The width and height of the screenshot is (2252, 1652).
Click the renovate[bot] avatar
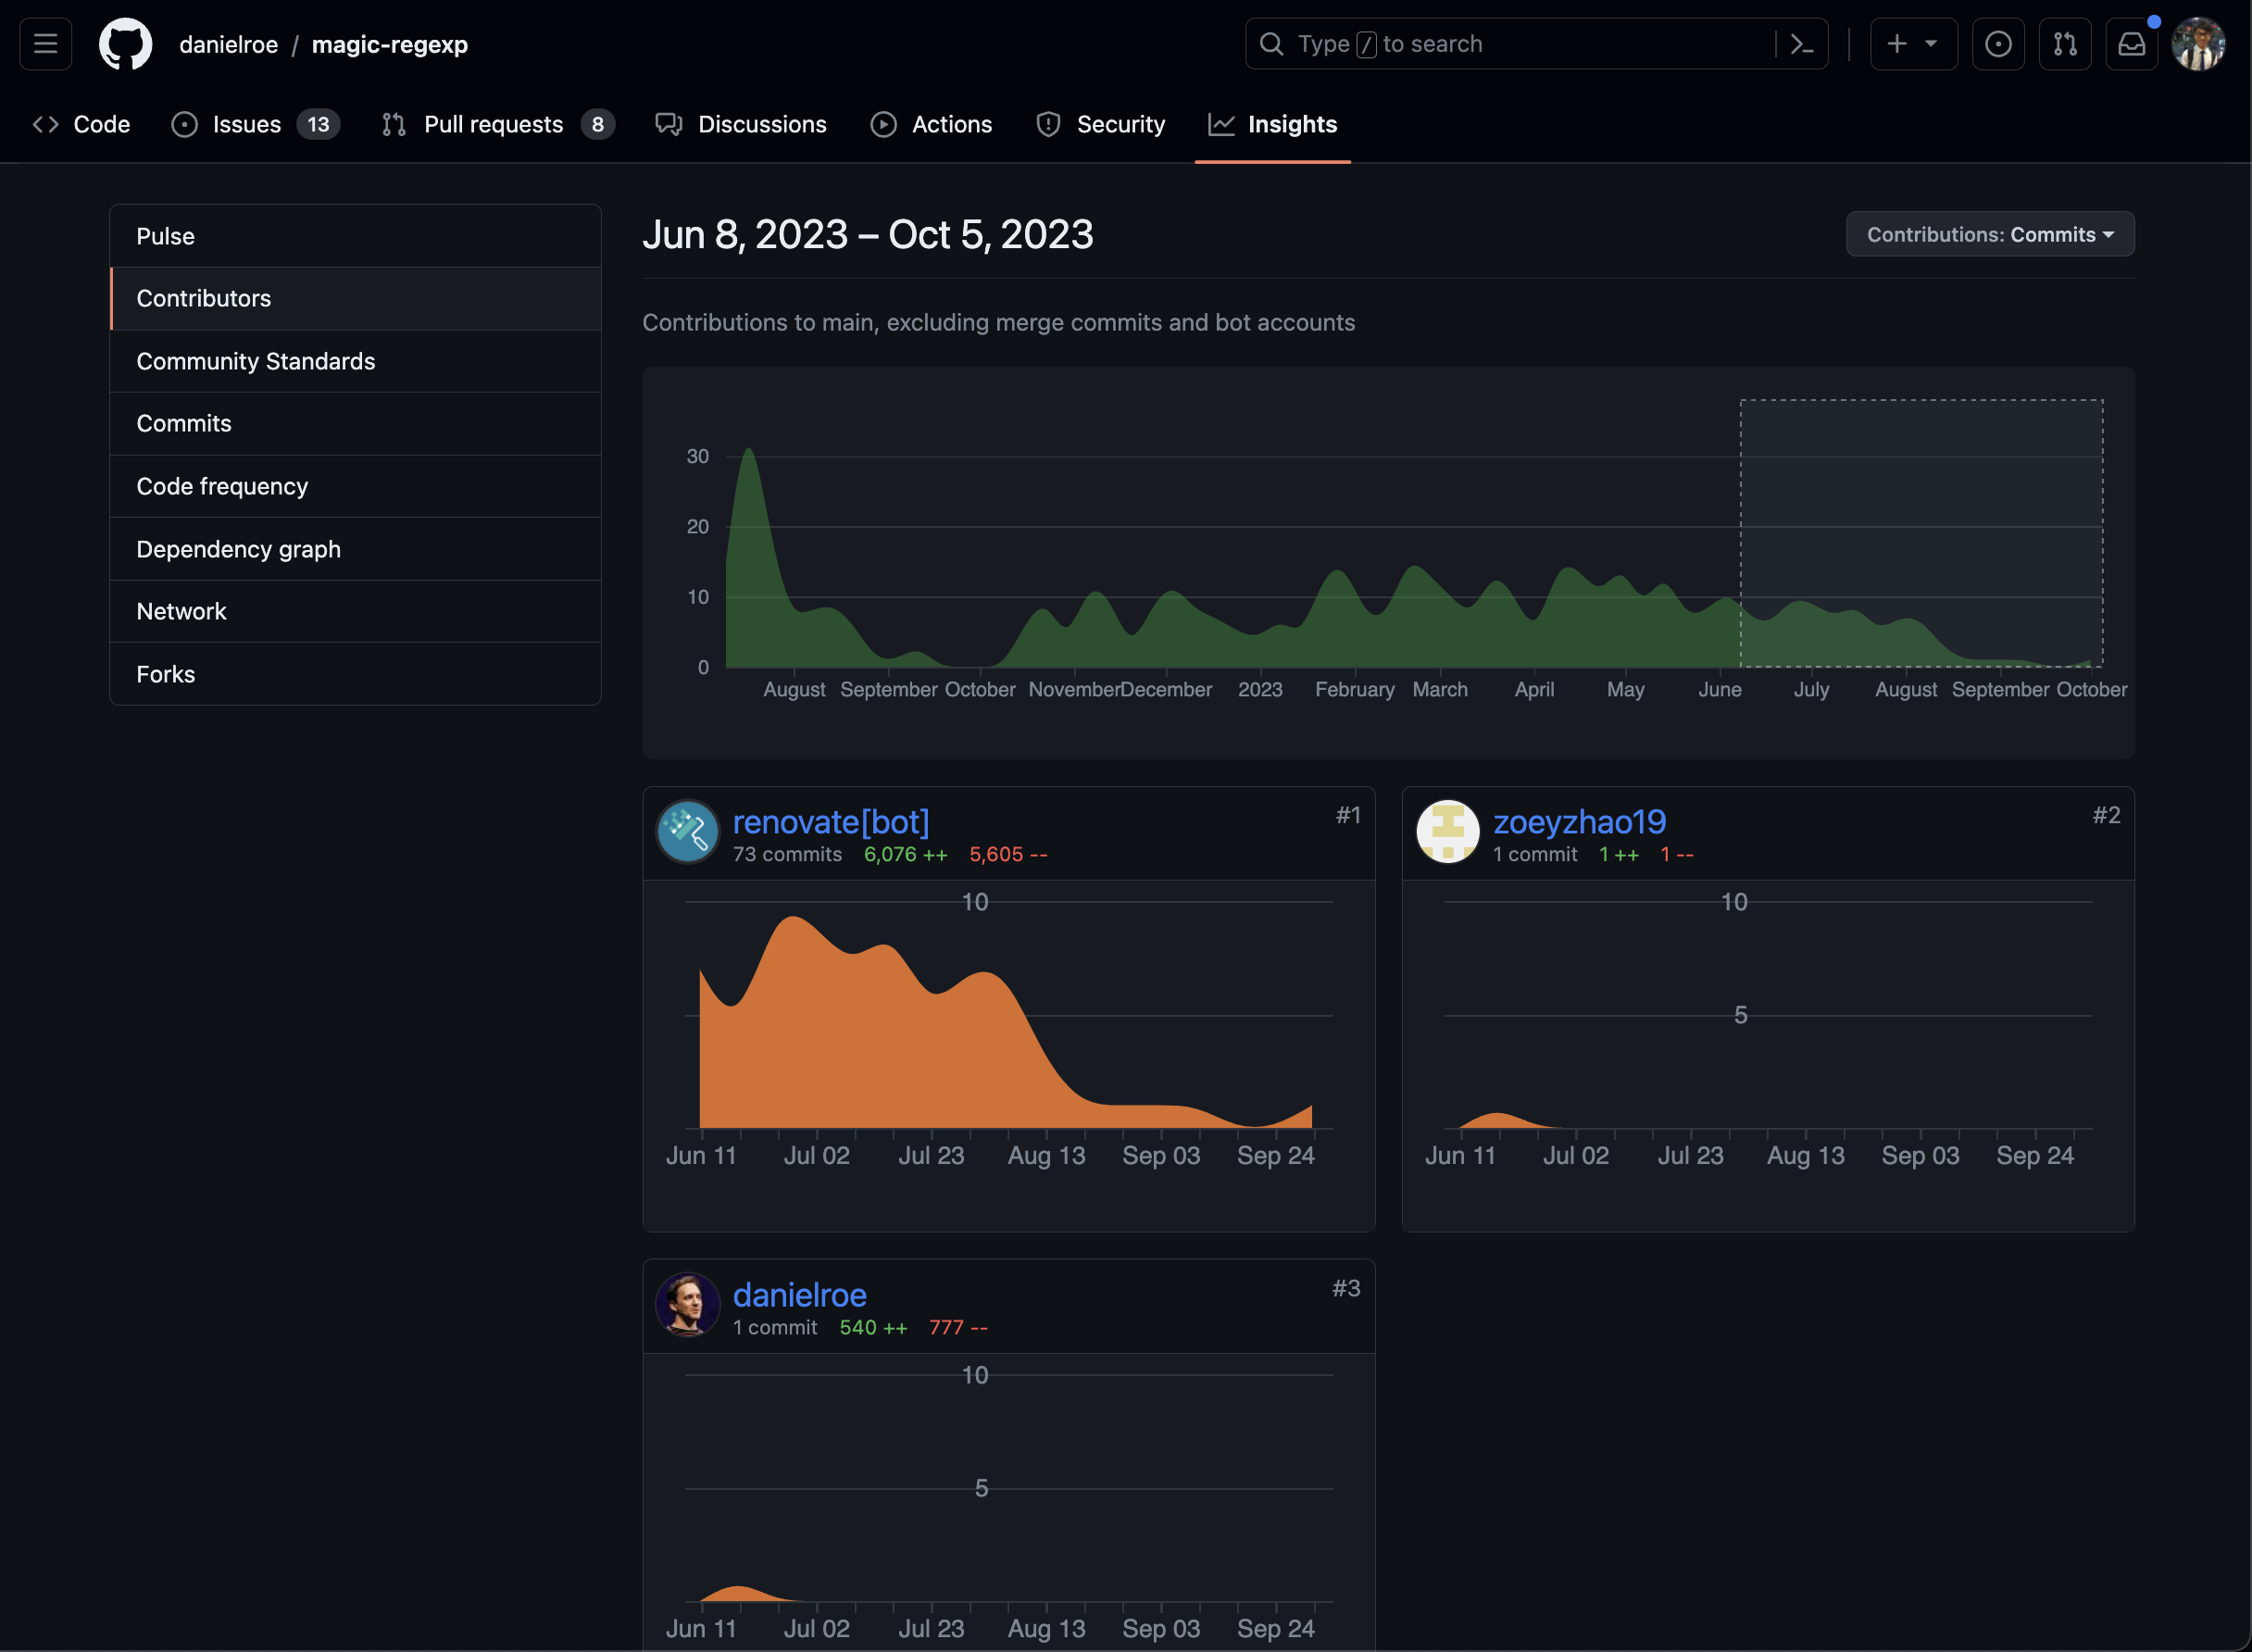coord(687,832)
